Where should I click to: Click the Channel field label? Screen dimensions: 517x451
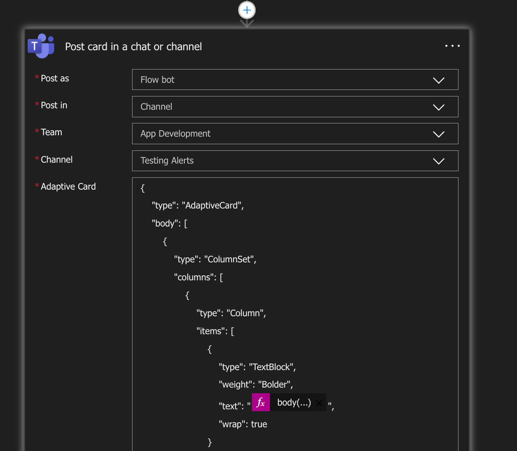[56, 160]
